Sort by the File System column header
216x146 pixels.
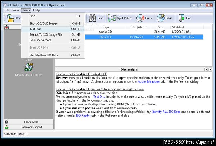[x=138, y=27]
